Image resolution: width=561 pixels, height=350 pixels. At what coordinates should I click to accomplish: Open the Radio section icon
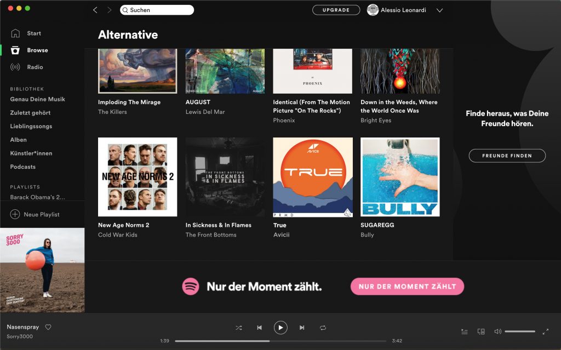15,67
